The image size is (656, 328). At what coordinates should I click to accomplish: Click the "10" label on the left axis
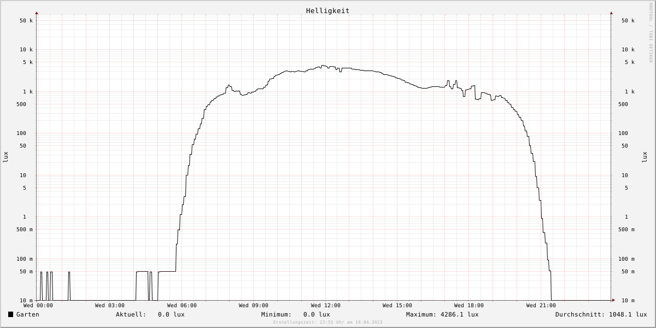[22, 175]
